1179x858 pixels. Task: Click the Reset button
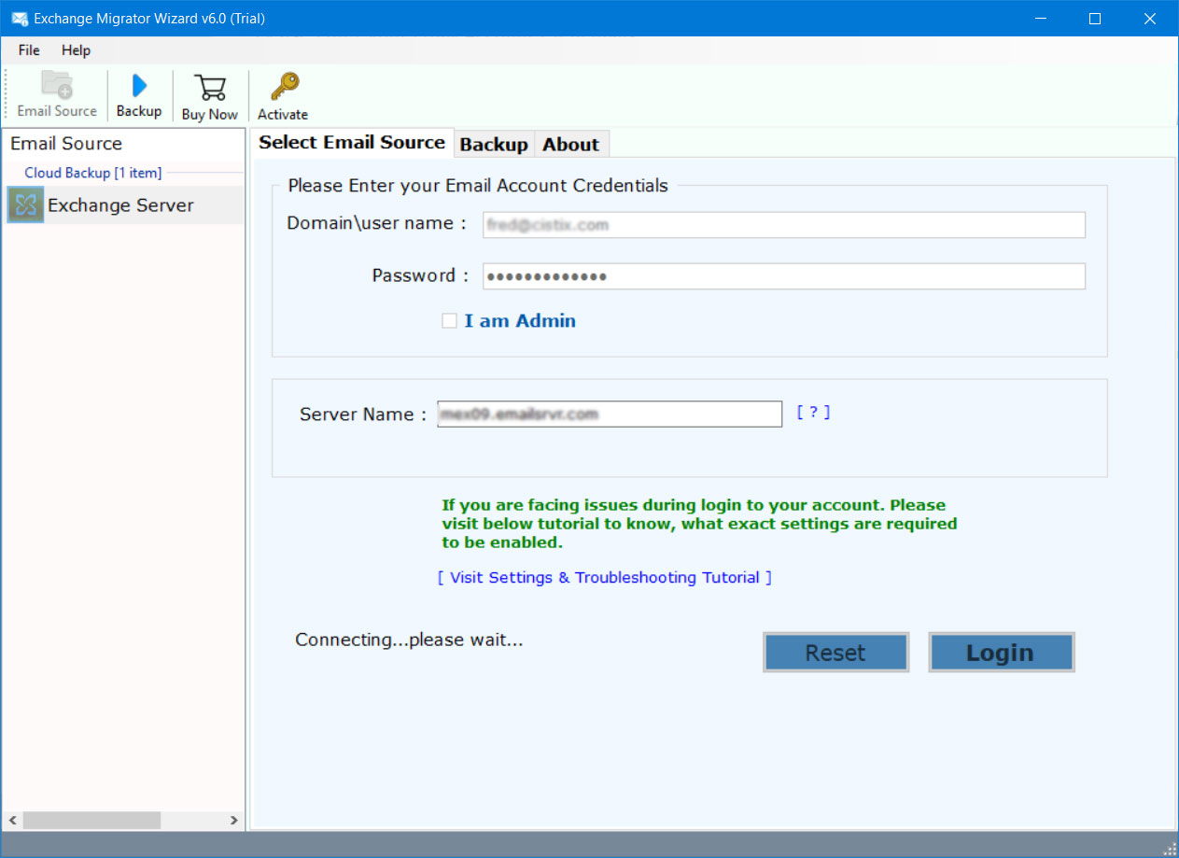(x=835, y=653)
